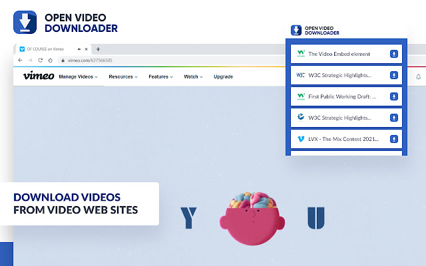Viewport: 426px width, 266px height.
Task: Select LVX - The Mix Contest 2021 entry
Action: coord(346,139)
